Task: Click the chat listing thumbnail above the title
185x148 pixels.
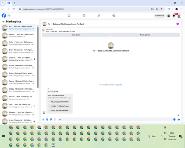Action: [111, 46]
